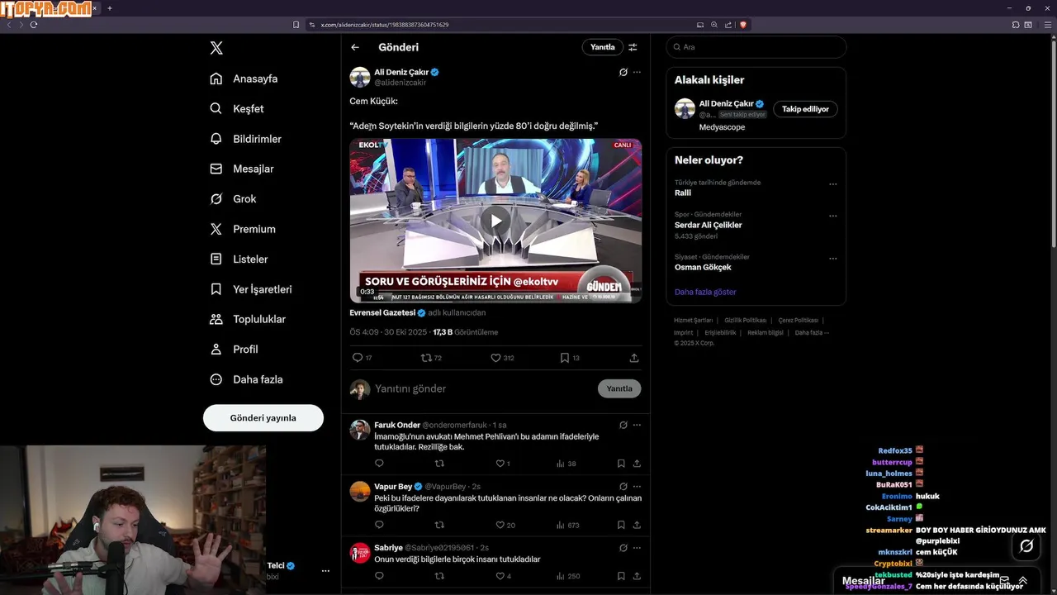1057x595 pixels.
Task: Open Yer İşaretleri bookmarks
Action: click(250, 289)
